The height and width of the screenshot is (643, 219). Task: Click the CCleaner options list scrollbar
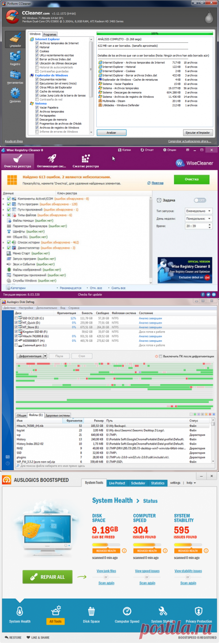coord(91,85)
